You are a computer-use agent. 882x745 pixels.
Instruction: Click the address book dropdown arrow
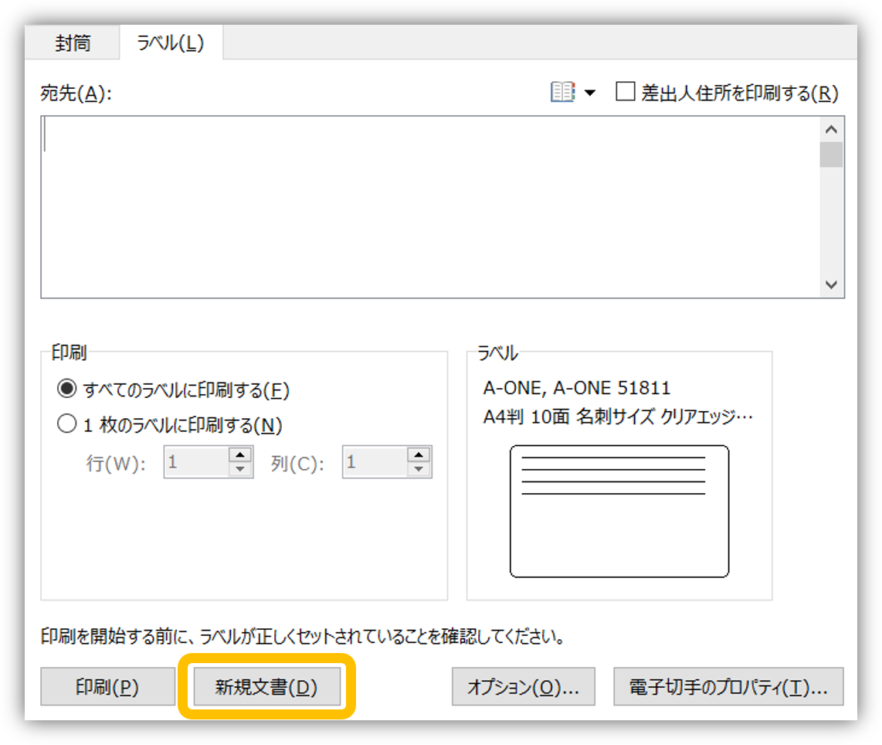click(x=589, y=92)
